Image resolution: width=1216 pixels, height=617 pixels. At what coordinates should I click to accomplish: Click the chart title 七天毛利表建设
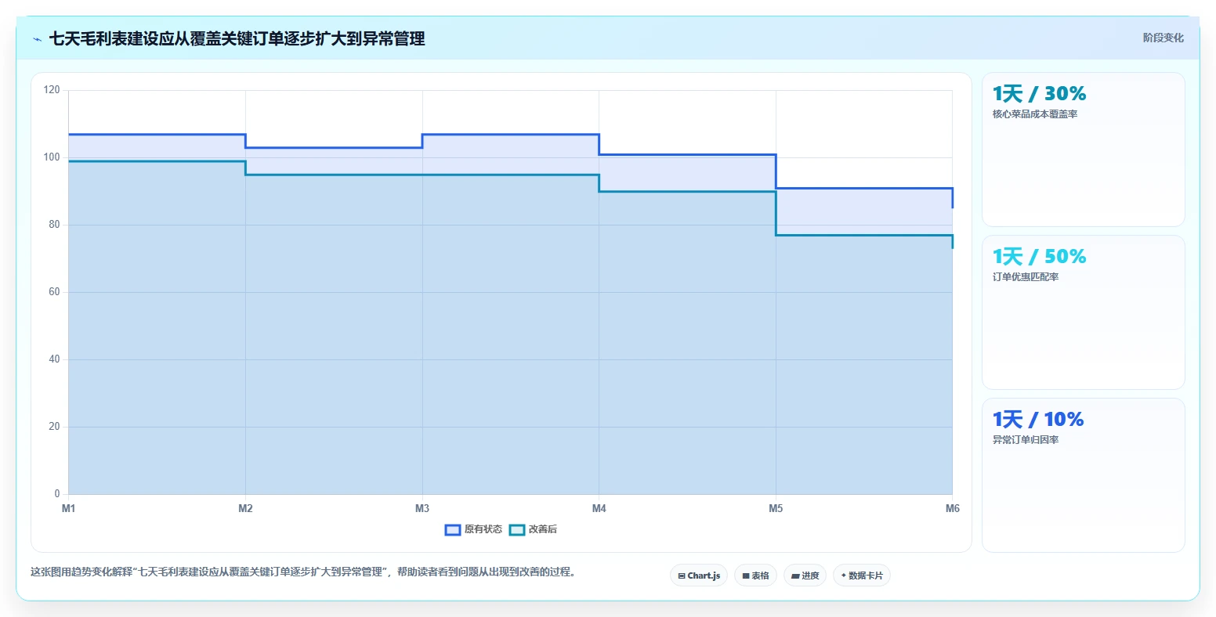click(237, 38)
